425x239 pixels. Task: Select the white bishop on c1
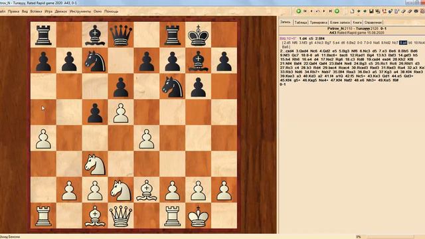(x=95, y=216)
